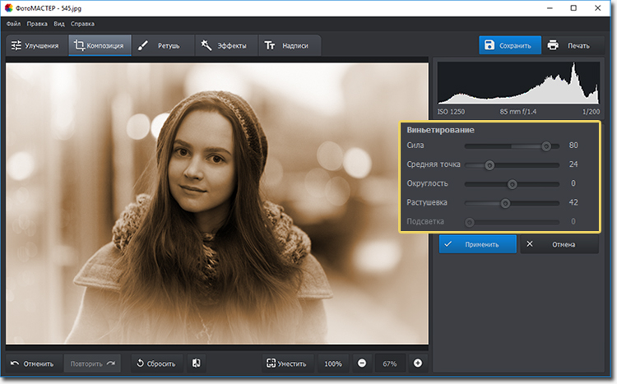Click the Сила slider handle
The image size is (617, 384).
(545, 146)
